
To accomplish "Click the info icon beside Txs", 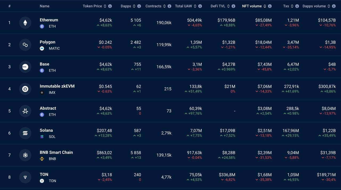I will click(x=297, y=6).
